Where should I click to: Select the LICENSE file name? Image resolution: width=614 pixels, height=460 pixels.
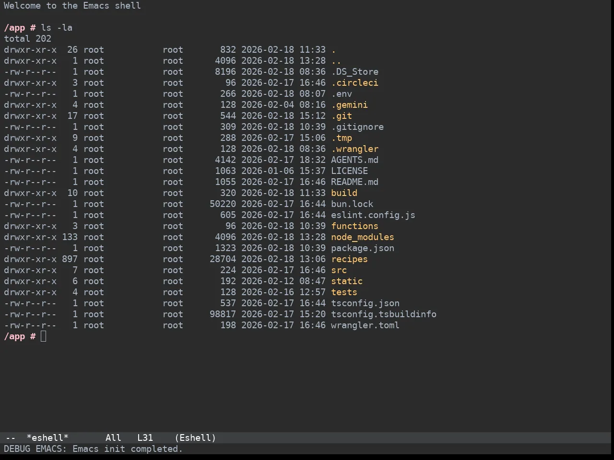pos(349,171)
